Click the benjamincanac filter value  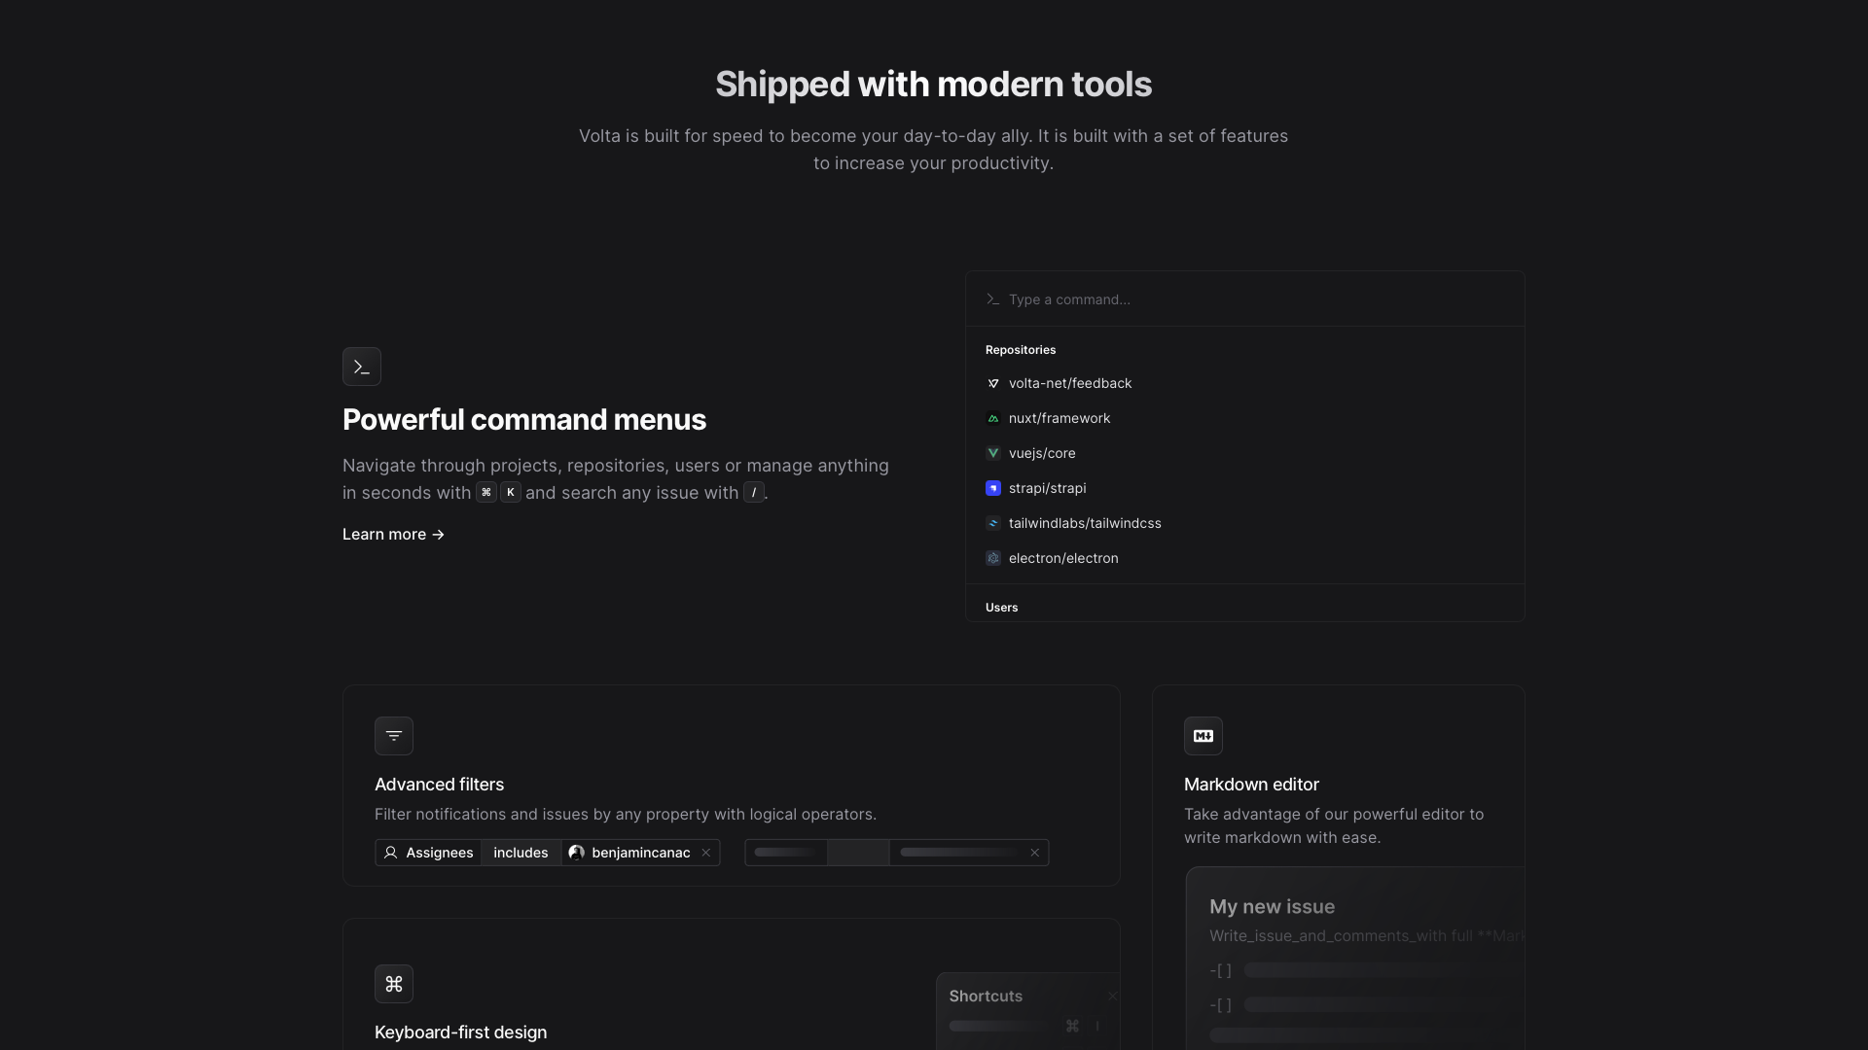pyautogui.click(x=629, y=853)
